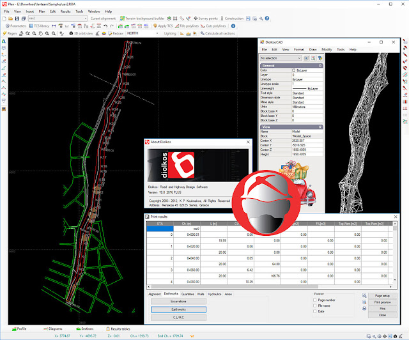Open the Profile view at the bottom
The image size is (409, 340).
point(19,328)
